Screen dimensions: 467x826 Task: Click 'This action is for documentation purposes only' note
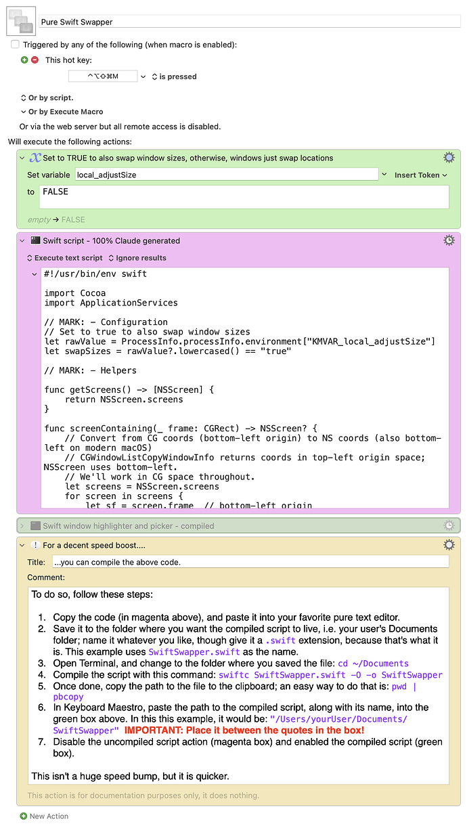[x=143, y=796]
